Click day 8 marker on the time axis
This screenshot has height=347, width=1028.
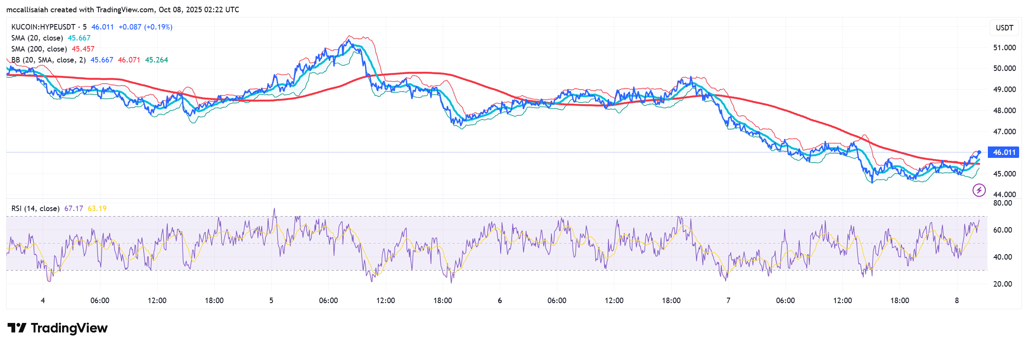(x=957, y=301)
